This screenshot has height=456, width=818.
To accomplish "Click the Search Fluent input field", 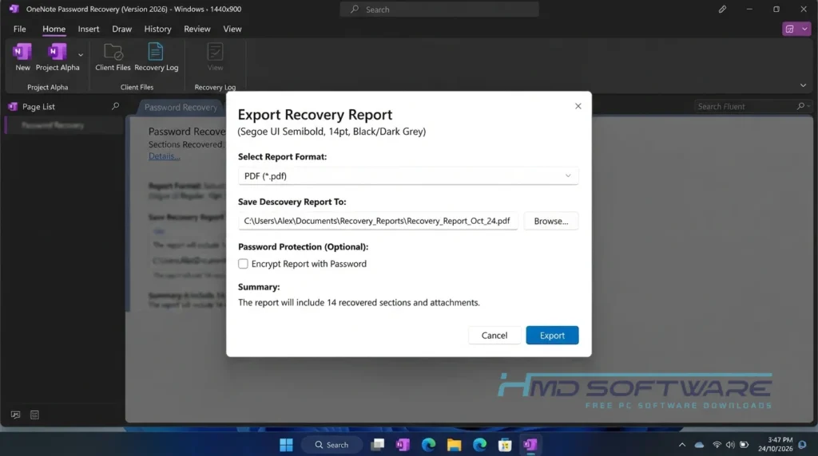I will click(745, 106).
